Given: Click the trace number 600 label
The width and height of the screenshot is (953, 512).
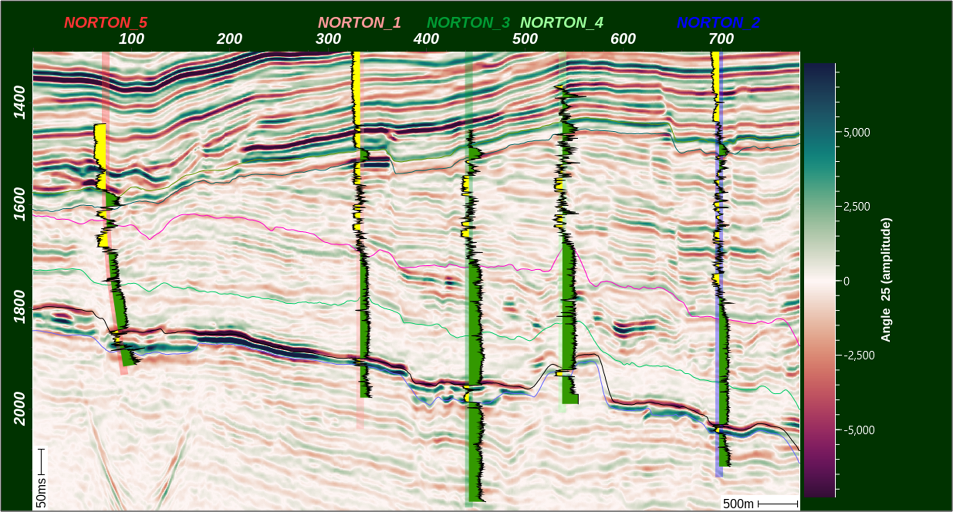Looking at the screenshot, I should click(x=623, y=39).
